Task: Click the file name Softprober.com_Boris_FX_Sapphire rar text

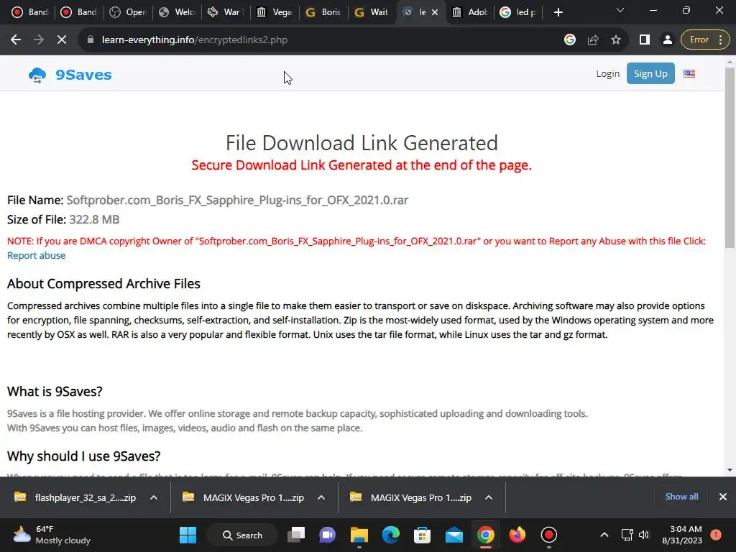Action: pyautogui.click(x=237, y=200)
